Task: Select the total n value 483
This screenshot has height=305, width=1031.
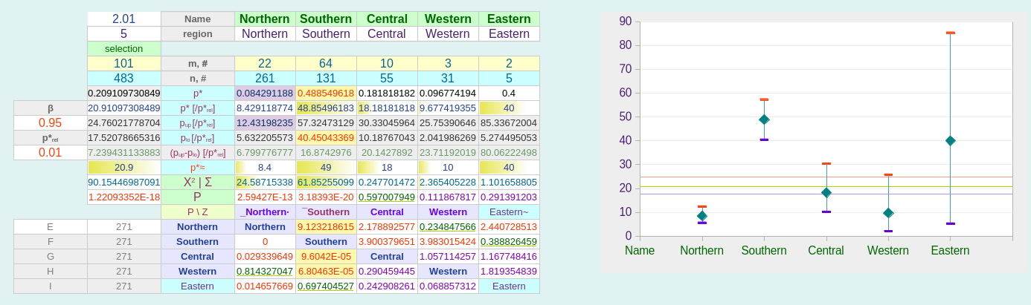Action: pyautogui.click(x=124, y=79)
